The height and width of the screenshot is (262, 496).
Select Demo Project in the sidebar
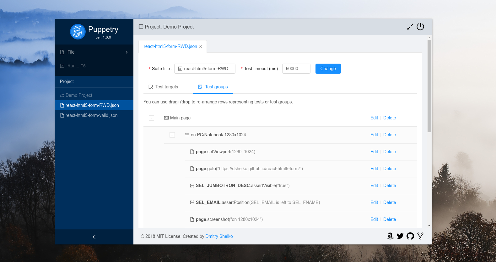pyautogui.click(x=94, y=95)
